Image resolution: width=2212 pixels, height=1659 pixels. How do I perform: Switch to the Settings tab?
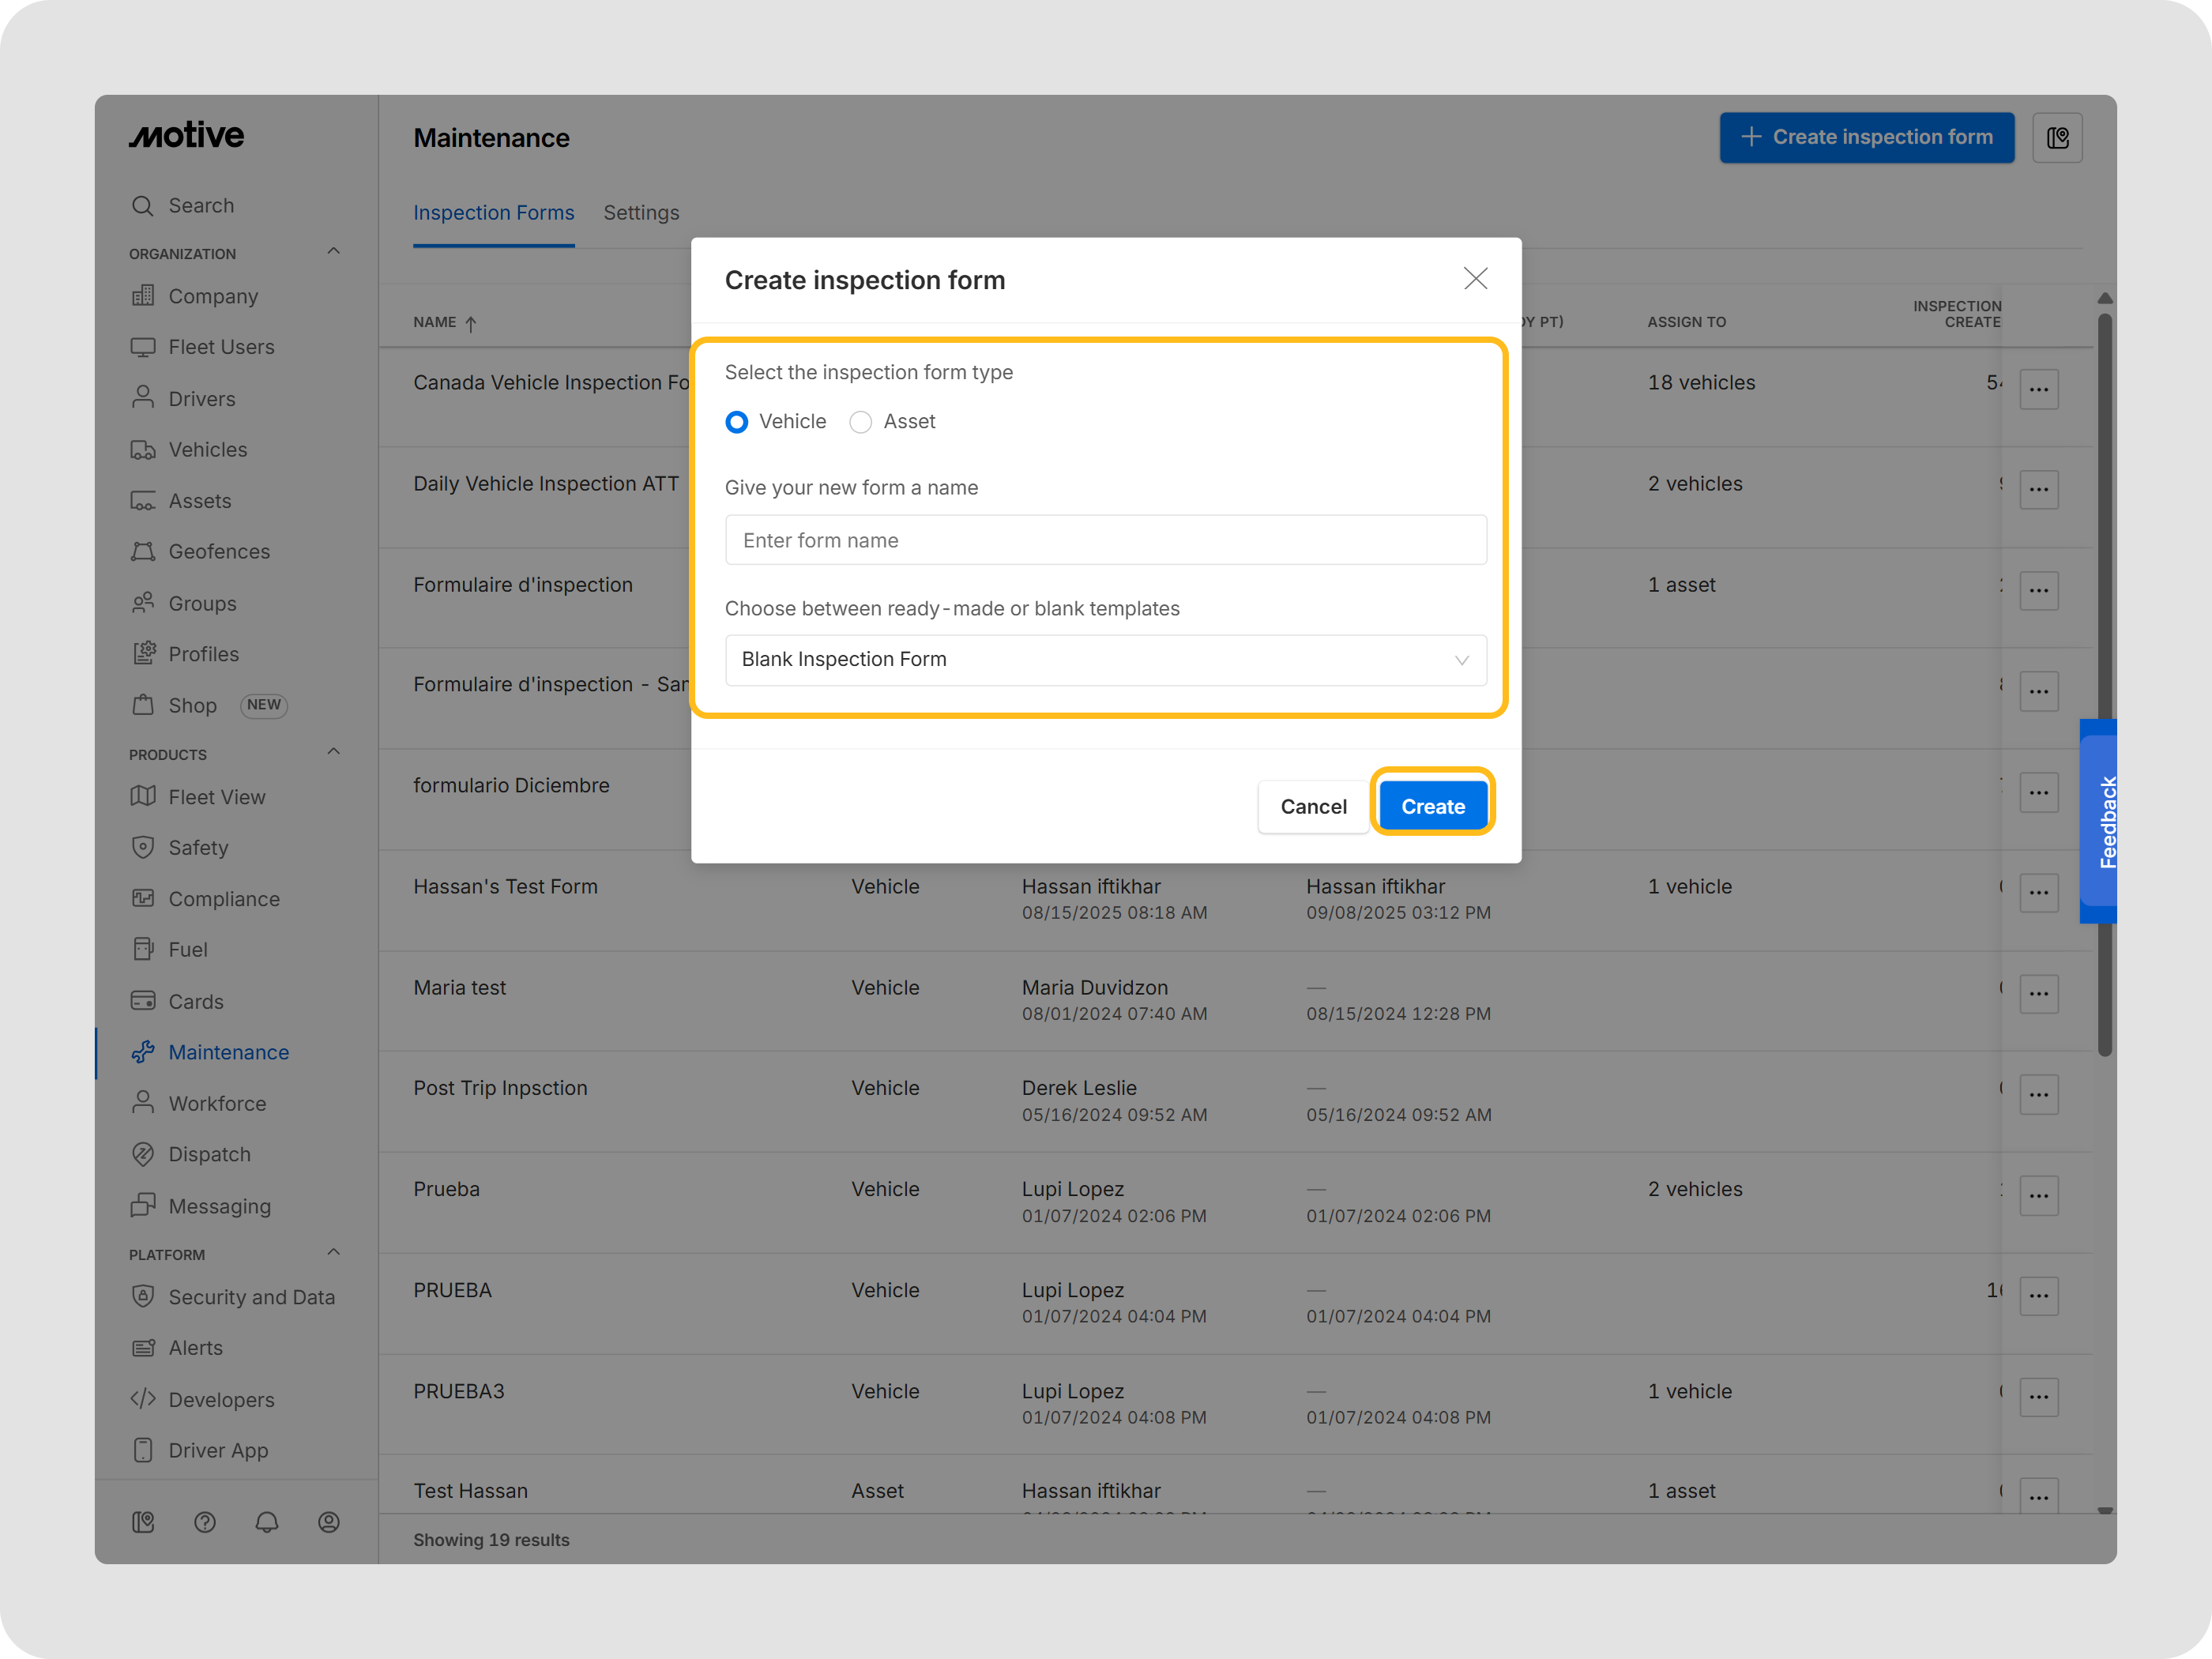641,213
